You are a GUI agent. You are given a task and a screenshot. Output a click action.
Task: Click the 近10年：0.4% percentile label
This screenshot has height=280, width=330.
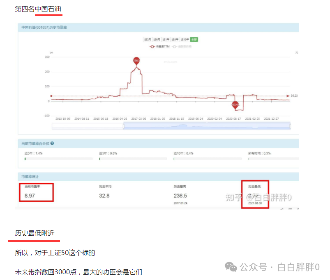click(x=183, y=153)
